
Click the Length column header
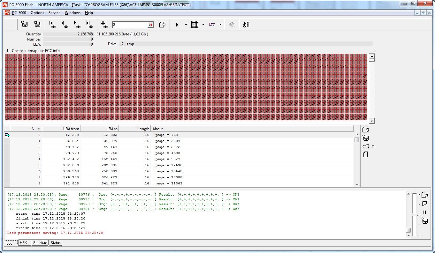(134, 129)
